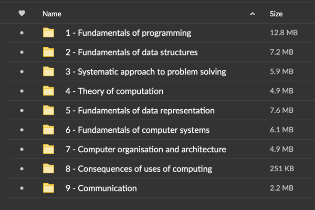The width and height of the screenshot is (315, 210).
Task: Click the folder icon for Theory of computation
Action: point(49,91)
